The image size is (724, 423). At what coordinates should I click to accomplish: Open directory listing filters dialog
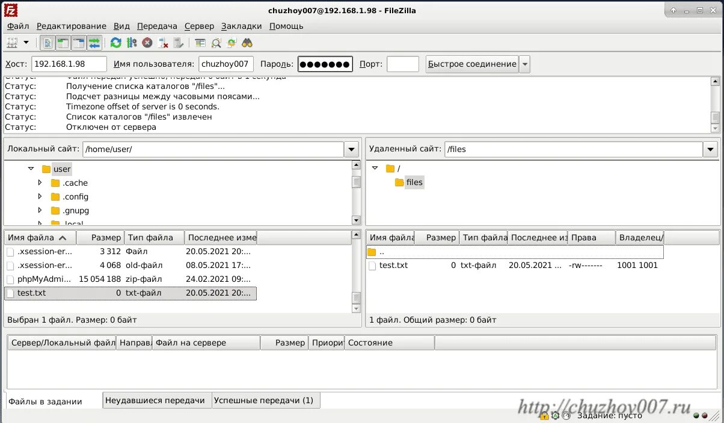tap(200, 43)
